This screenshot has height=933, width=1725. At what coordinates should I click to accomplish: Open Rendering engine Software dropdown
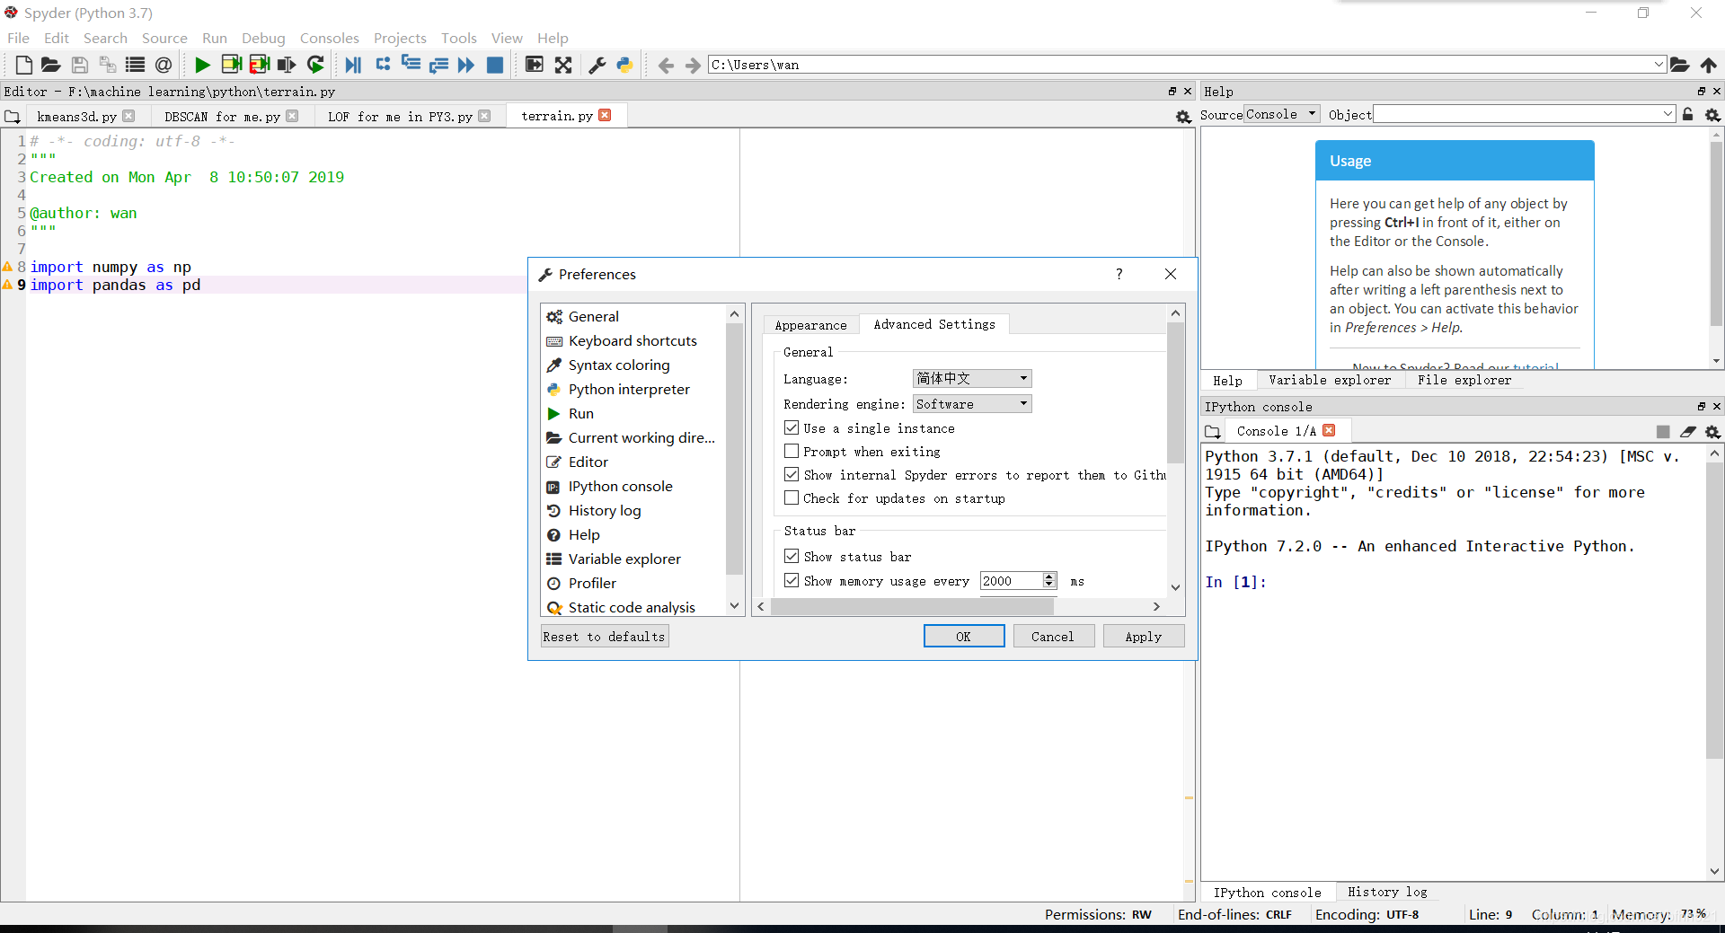coord(972,404)
